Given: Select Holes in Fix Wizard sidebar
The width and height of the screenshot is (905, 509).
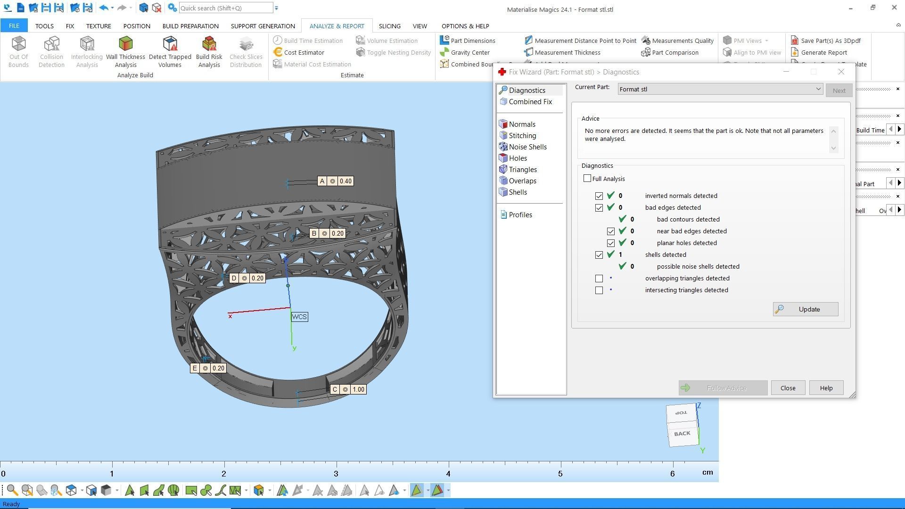Looking at the screenshot, I should tap(518, 158).
